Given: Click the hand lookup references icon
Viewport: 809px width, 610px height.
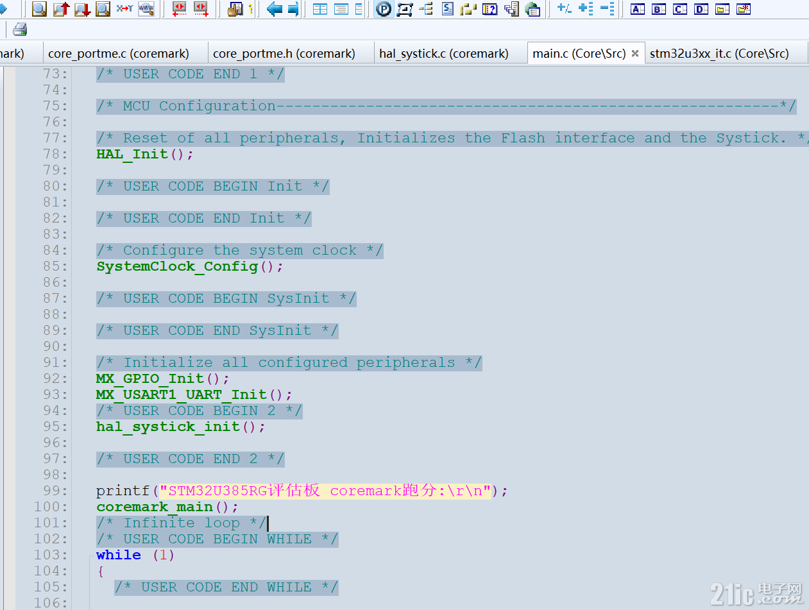Looking at the screenshot, I should pyautogui.click(x=235, y=9).
